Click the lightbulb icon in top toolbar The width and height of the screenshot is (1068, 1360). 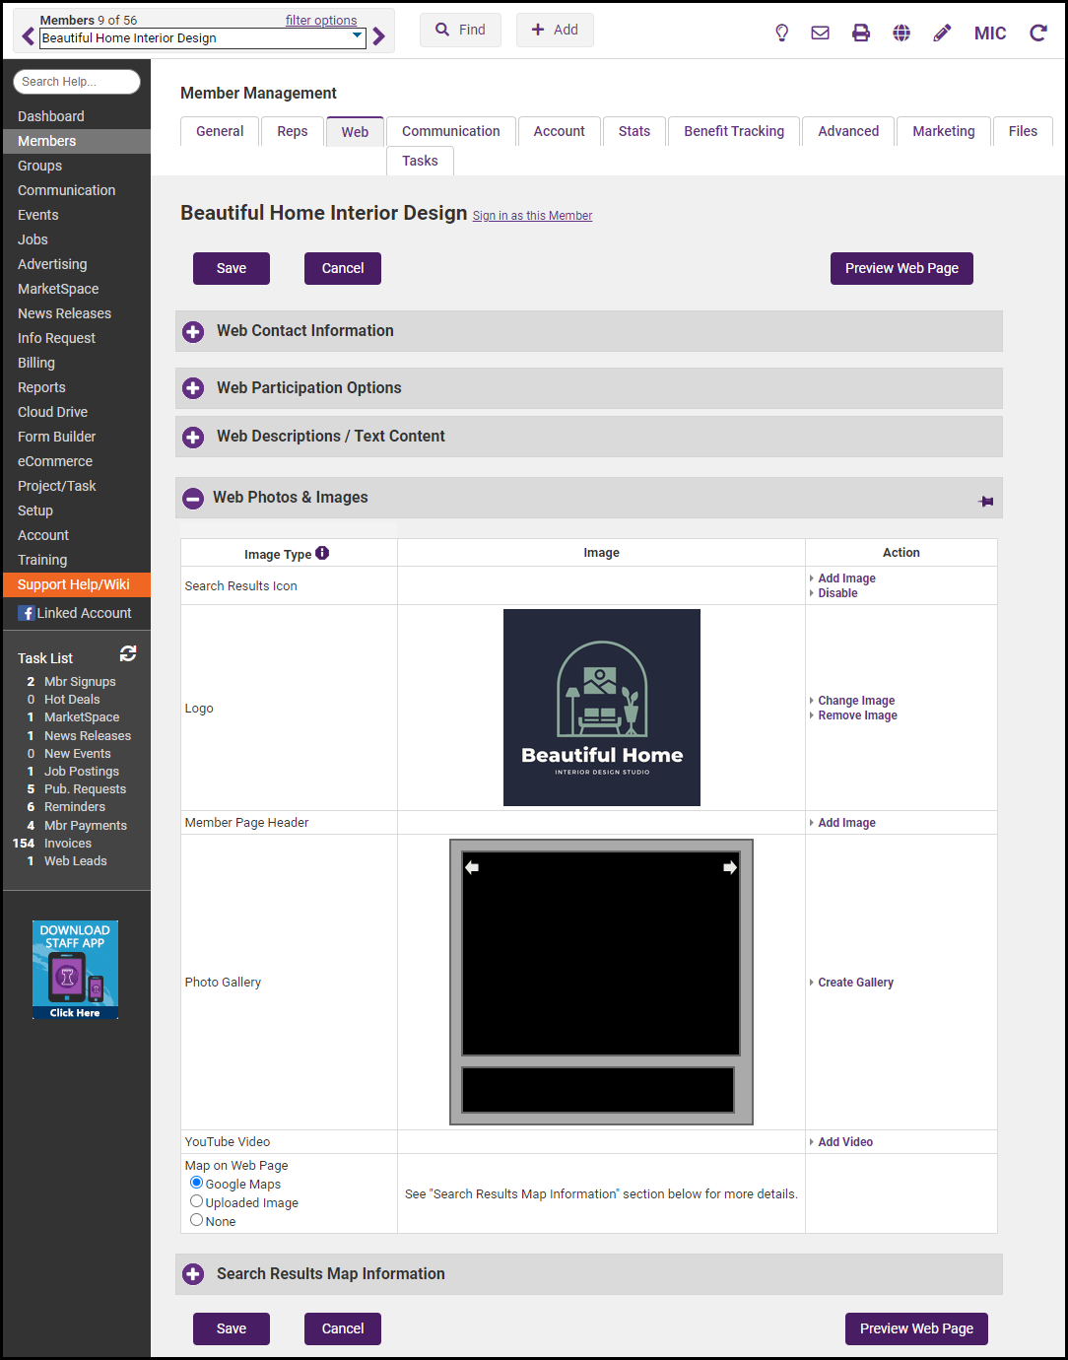(x=781, y=33)
